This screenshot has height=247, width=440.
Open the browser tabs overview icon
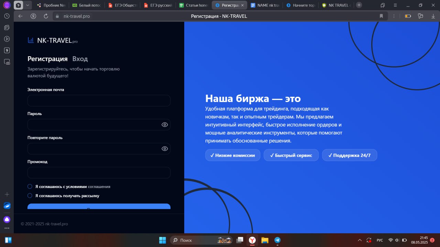(x=383, y=5)
